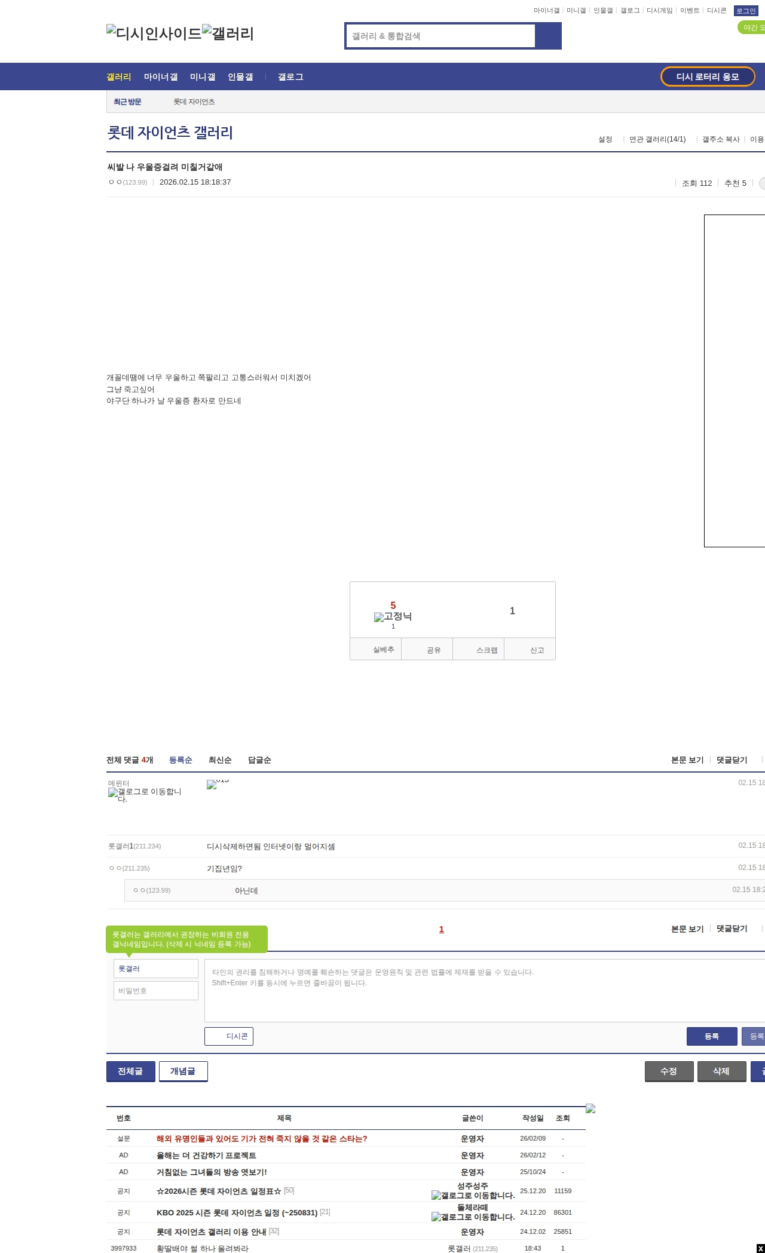This screenshot has height=1253, width=765.
Task: Select 갤러리 tab in the blue navigation bar
Action: tap(118, 76)
